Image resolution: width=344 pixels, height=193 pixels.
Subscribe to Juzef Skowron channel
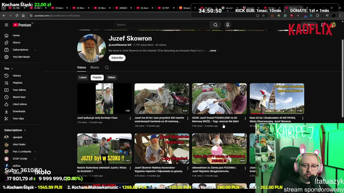[117, 58]
